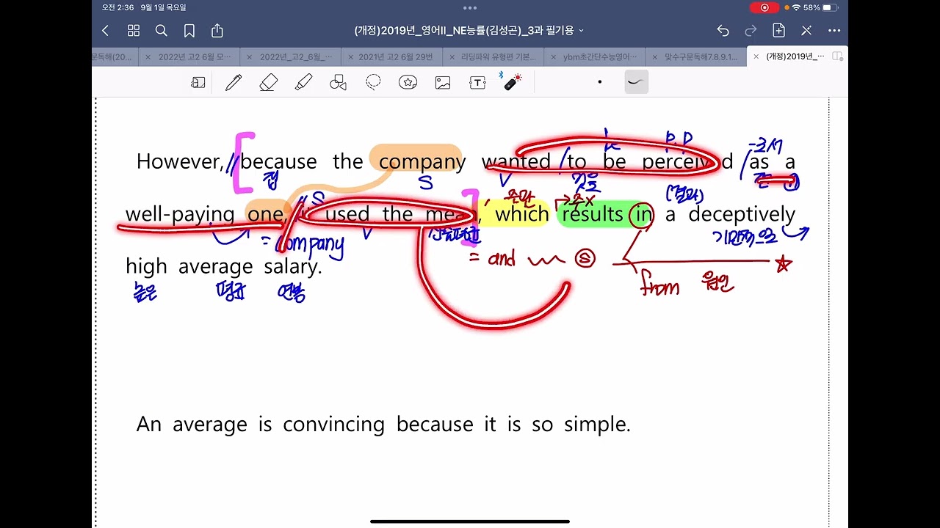Image resolution: width=940 pixels, height=528 pixels.
Task: Toggle read-only mode pen-slash icon
Action: pos(806,31)
